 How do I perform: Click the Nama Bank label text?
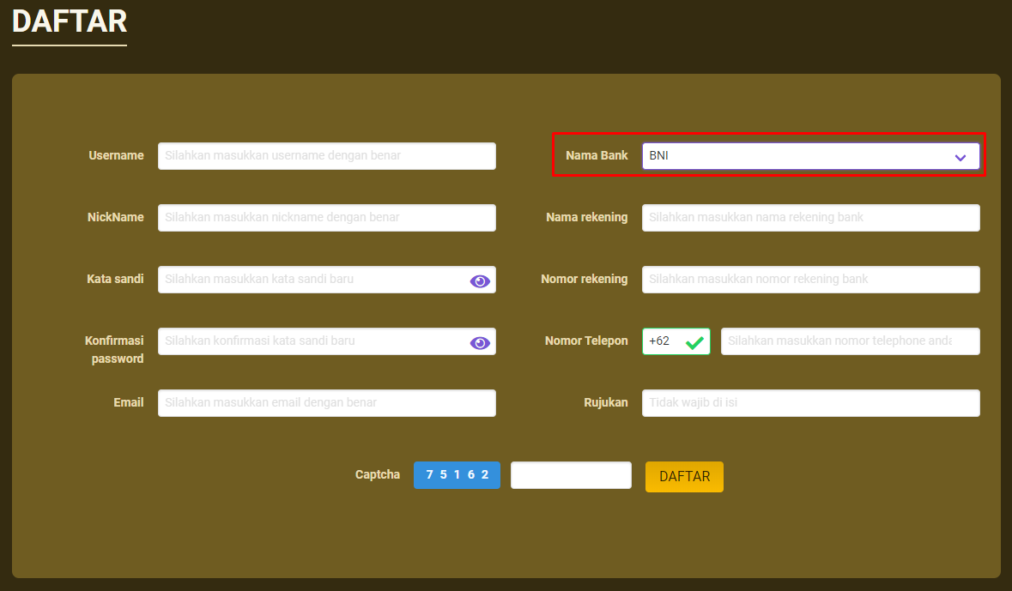tap(597, 156)
